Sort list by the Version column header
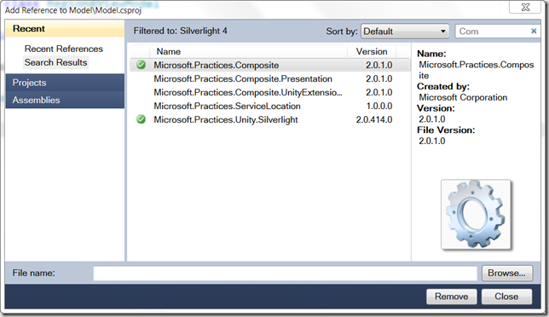Screen dimensions: 549x317 [x=372, y=51]
